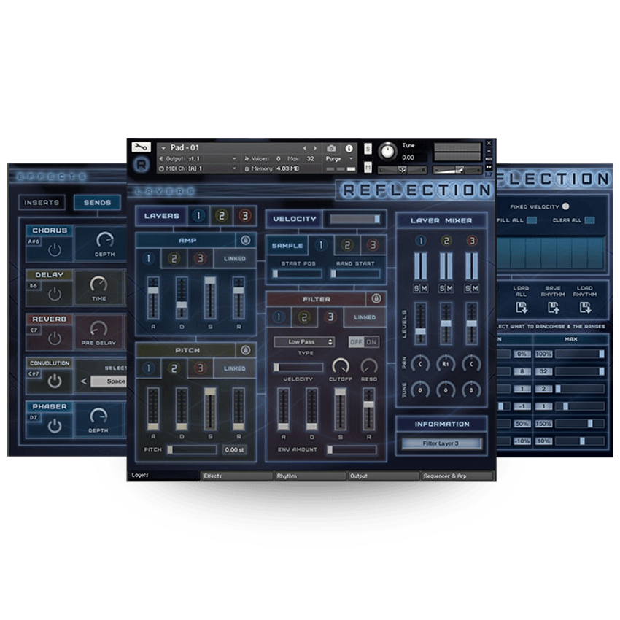The image size is (620, 620).
Task: Open the instrument info icon
Action: point(349,148)
